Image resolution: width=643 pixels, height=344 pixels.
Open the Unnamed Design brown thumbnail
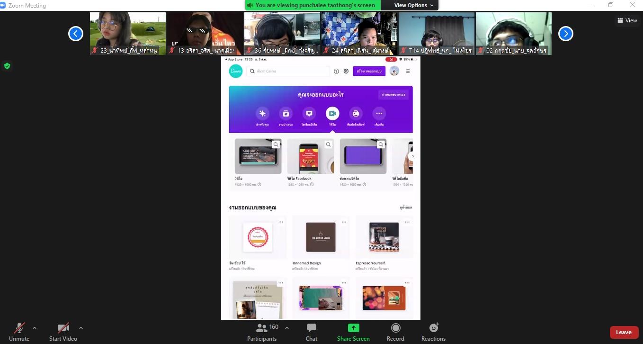pyautogui.click(x=321, y=237)
